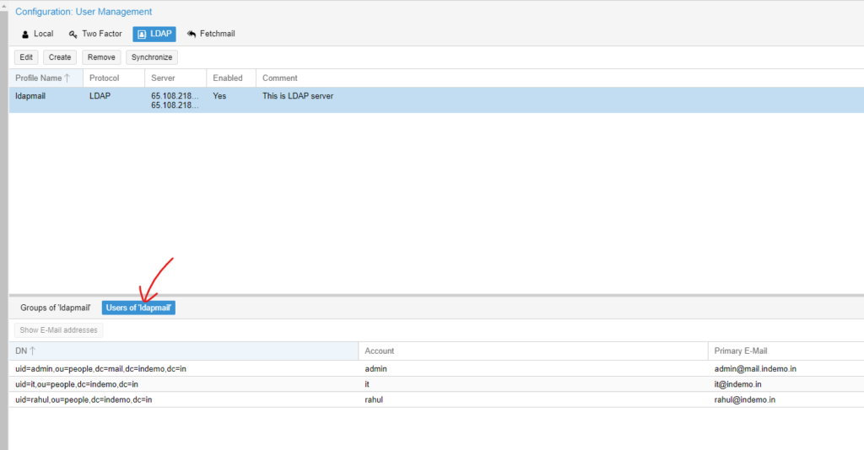This screenshot has height=450, width=864.
Task: Click the Fetchmail reply-all icon
Action: (192, 34)
